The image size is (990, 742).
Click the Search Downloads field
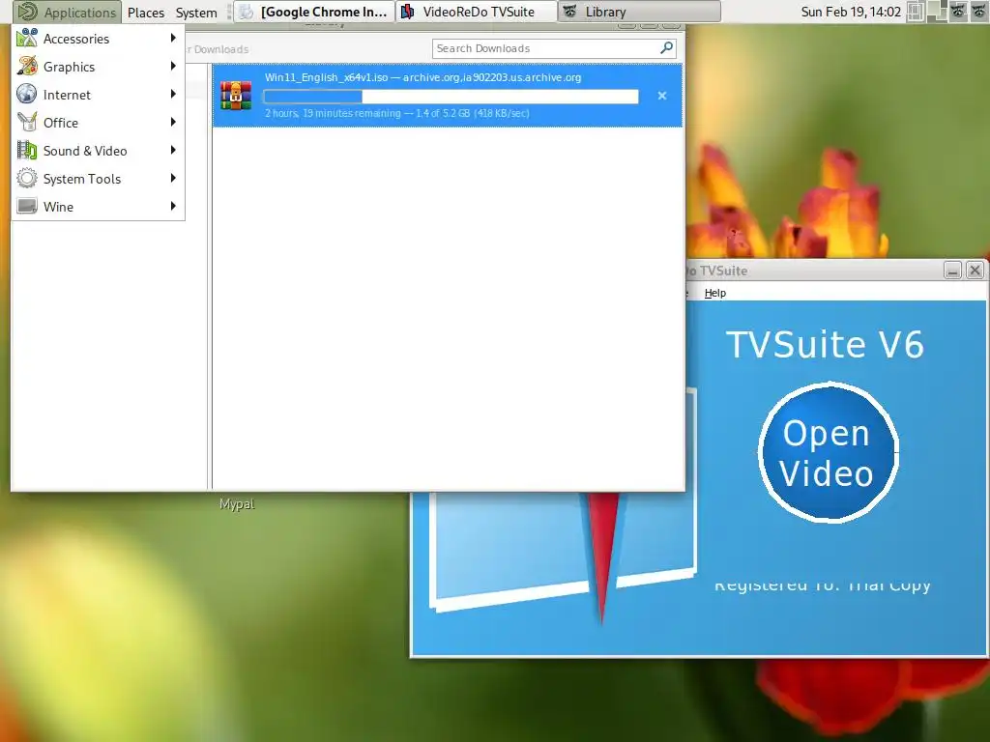(x=554, y=48)
